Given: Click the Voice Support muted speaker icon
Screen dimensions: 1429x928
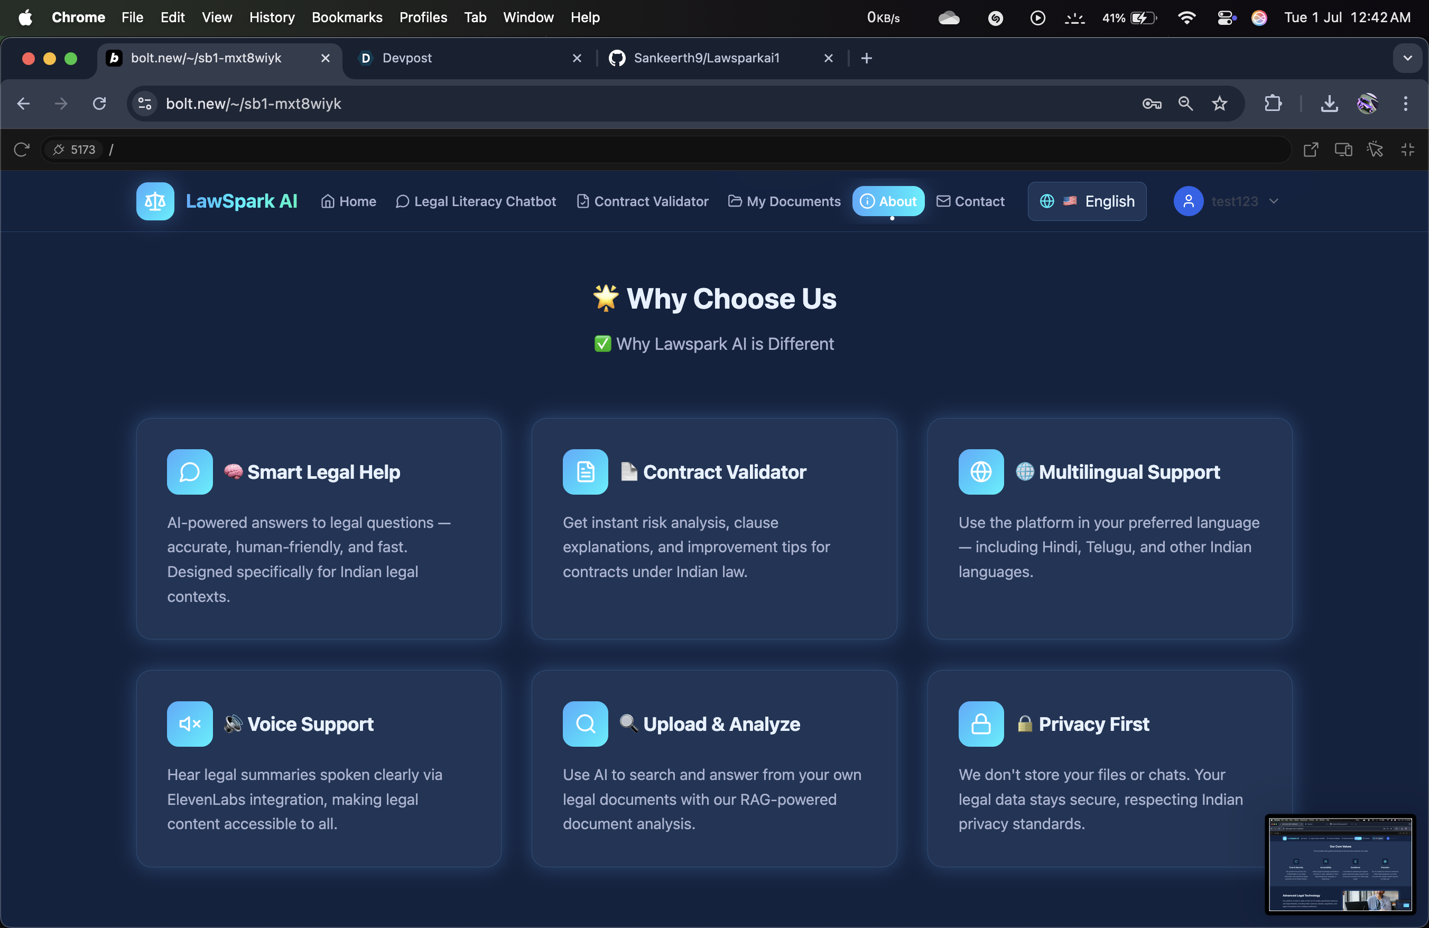Looking at the screenshot, I should click(190, 724).
